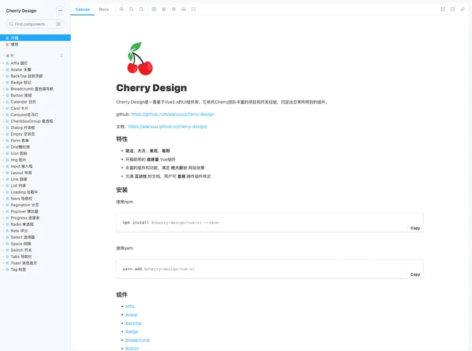Collapse the 组件 section header
Screen dimensions: 472x351
point(10,56)
